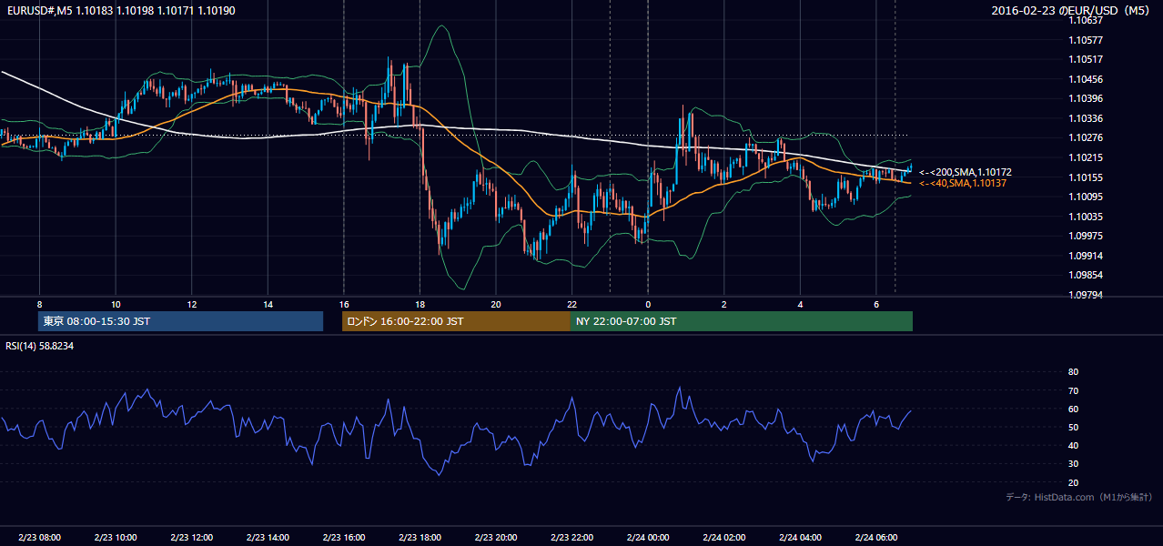Click the '2/24 00:00' date label
The width and height of the screenshot is (1163, 546).
648,538
